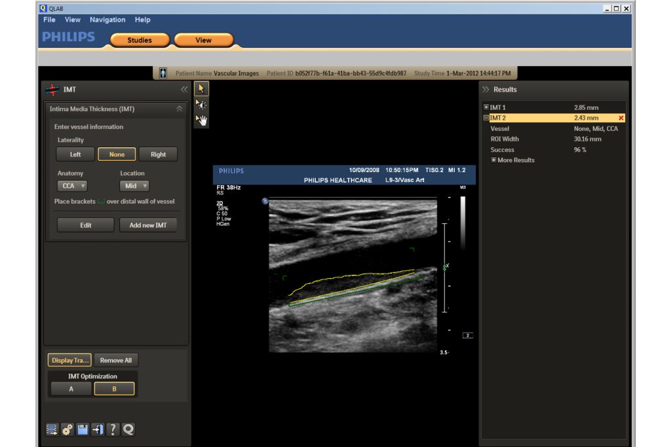
Task: Switch to the Studies tab
Action: 140,40
